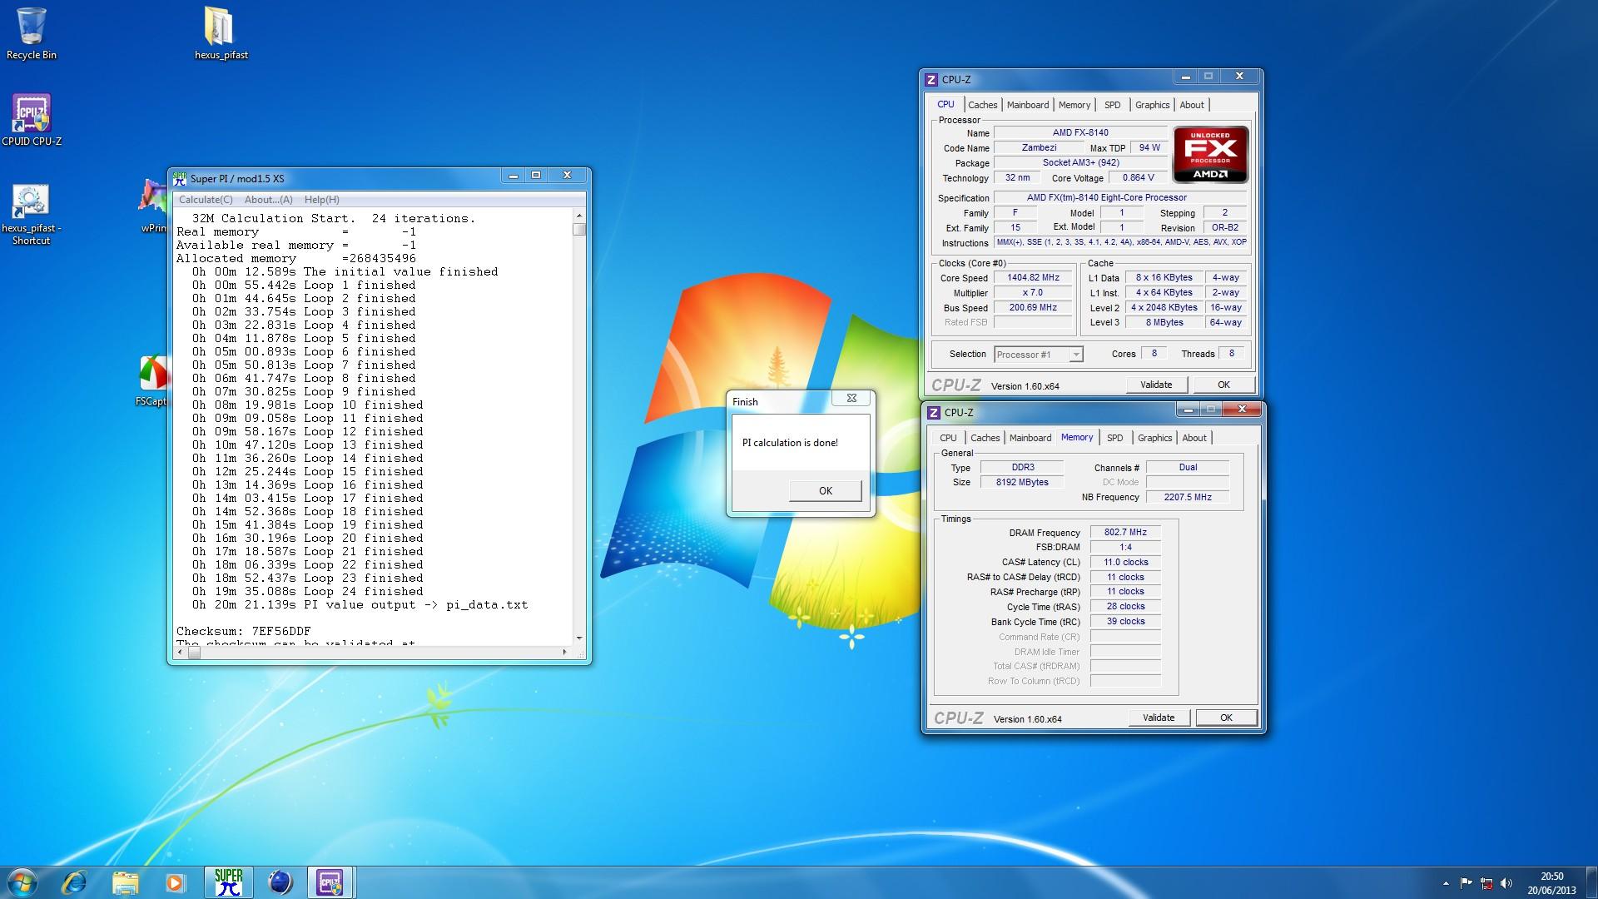Image resolution: width=1598 pixels, height=899 pixels.
Task: Click the DRAM Frequency value 802.7 MHz
Action: [x=1125, y=533]
